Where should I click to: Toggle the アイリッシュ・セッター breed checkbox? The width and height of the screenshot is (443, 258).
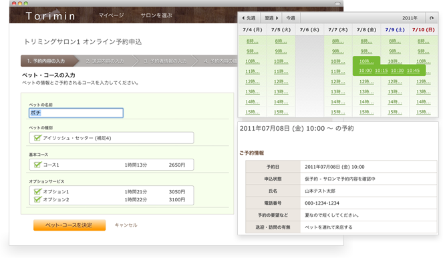[37, 138]
